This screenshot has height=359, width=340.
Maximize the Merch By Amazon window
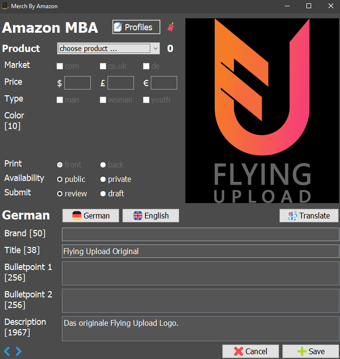[309, 6]
